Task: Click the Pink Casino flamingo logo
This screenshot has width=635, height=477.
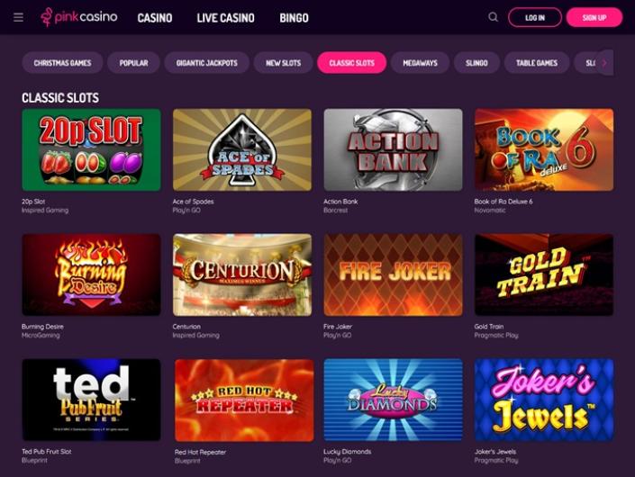Action: [x=79, y=17]
